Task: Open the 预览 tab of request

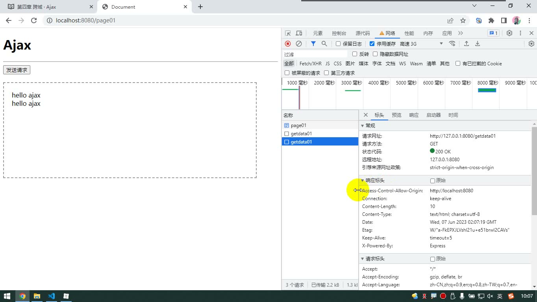Action: coord(396,115)
